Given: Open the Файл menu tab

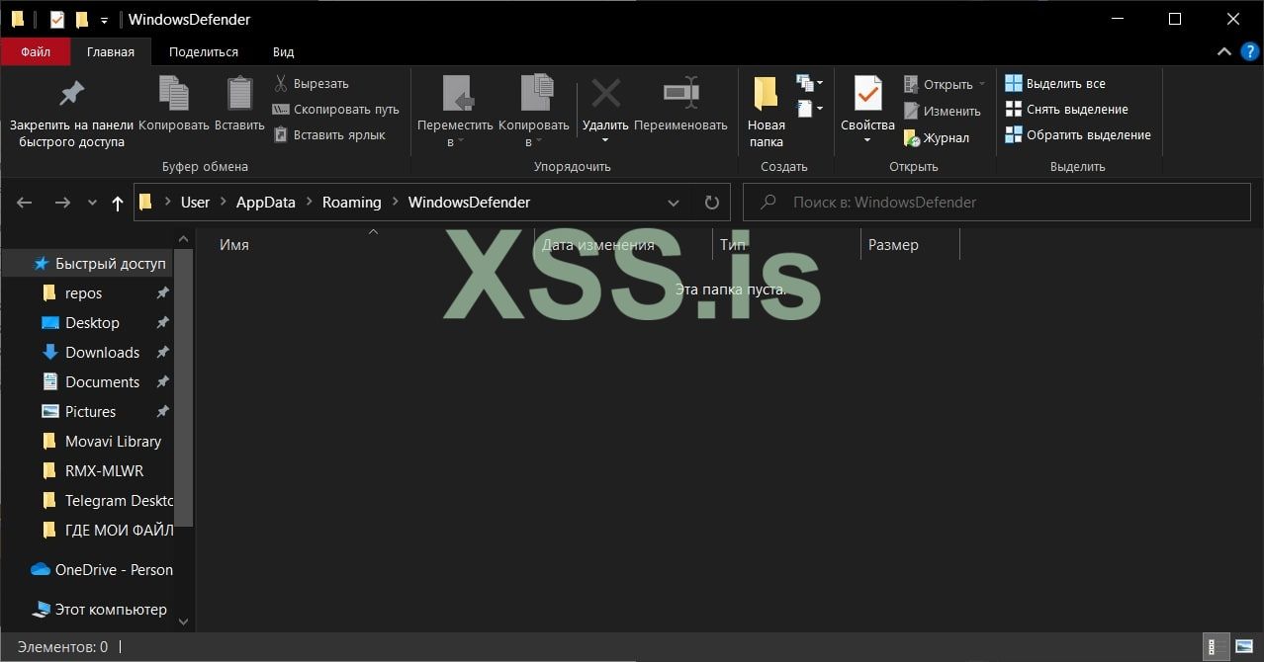Looking at the screenshot, I should click(36, 51).
